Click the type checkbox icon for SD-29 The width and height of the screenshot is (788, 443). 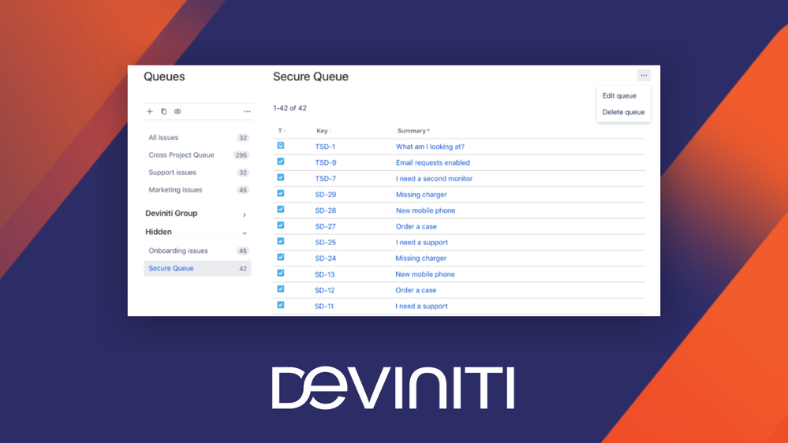tap(281, 193)
